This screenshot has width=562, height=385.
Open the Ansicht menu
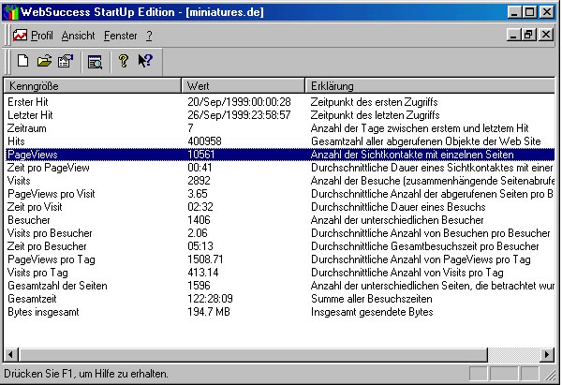[79, 36]
